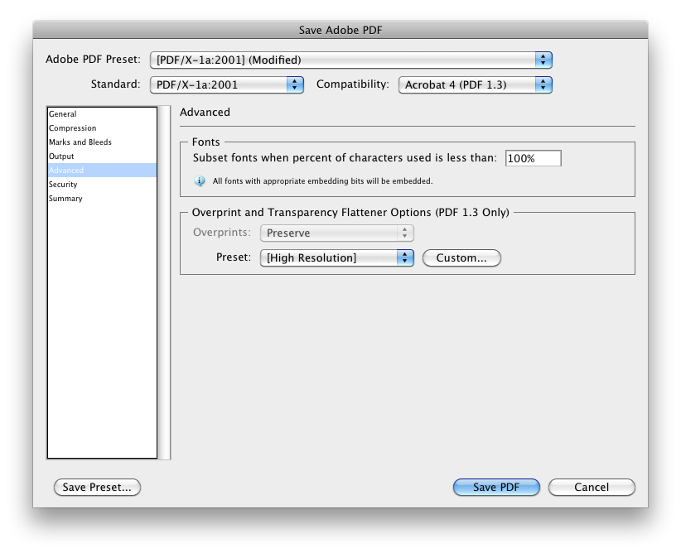Viewport: 681px width, 553px height.
Task: Select Summary in the category list
Action: tap(102, 199)
